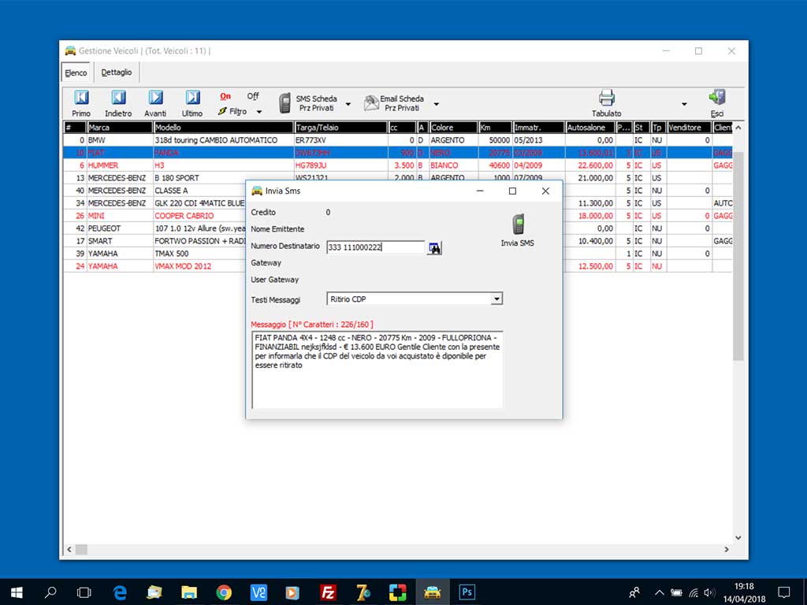Image resolution: width=807 pixels, height=605 pixels.
Task: Select the MINI COOPER CABRIO row
Action: [x=154, y=216]
